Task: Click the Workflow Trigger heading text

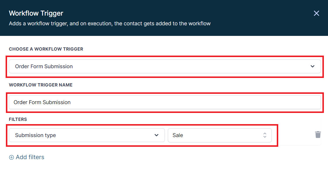Action: click(x=36, y=13)
